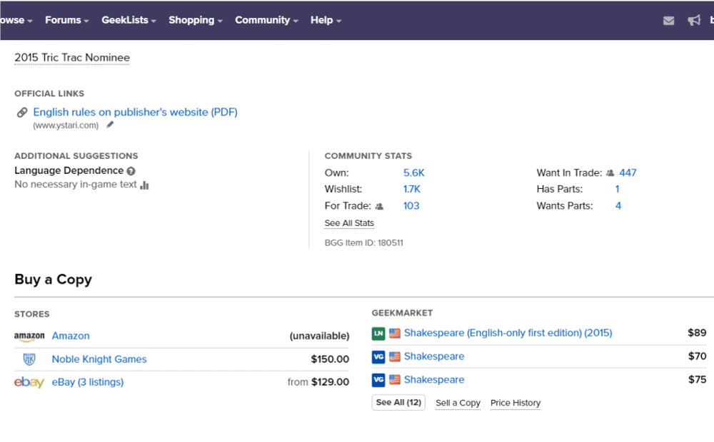Click the Has Parts count 1
Screen dimensions: 714x442
(618, 189)
